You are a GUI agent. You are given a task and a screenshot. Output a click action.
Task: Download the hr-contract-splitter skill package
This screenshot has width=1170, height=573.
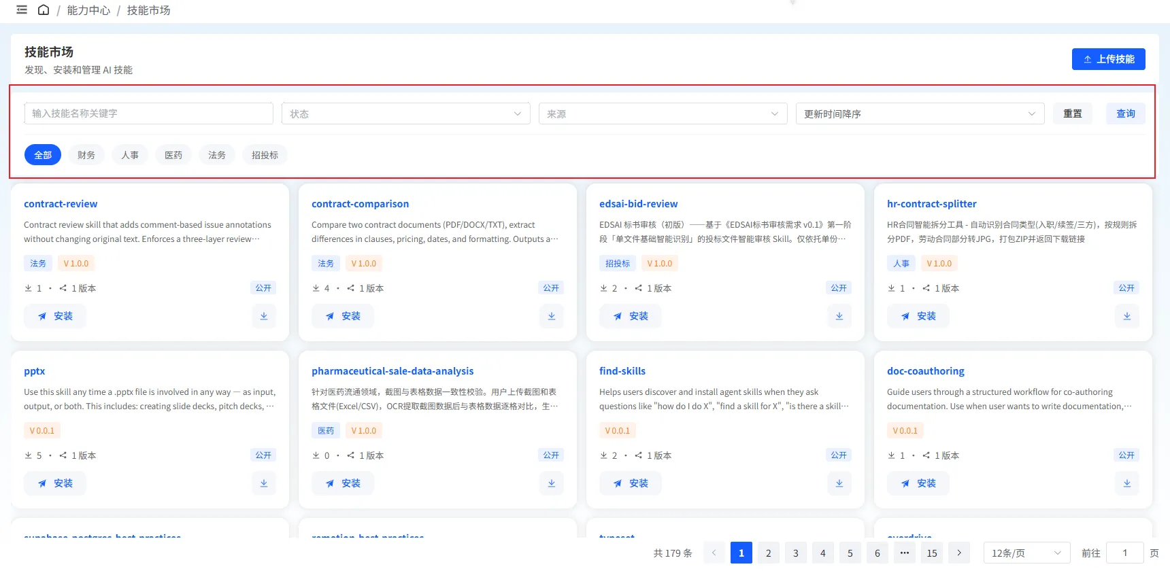[x=1127, y=316]
